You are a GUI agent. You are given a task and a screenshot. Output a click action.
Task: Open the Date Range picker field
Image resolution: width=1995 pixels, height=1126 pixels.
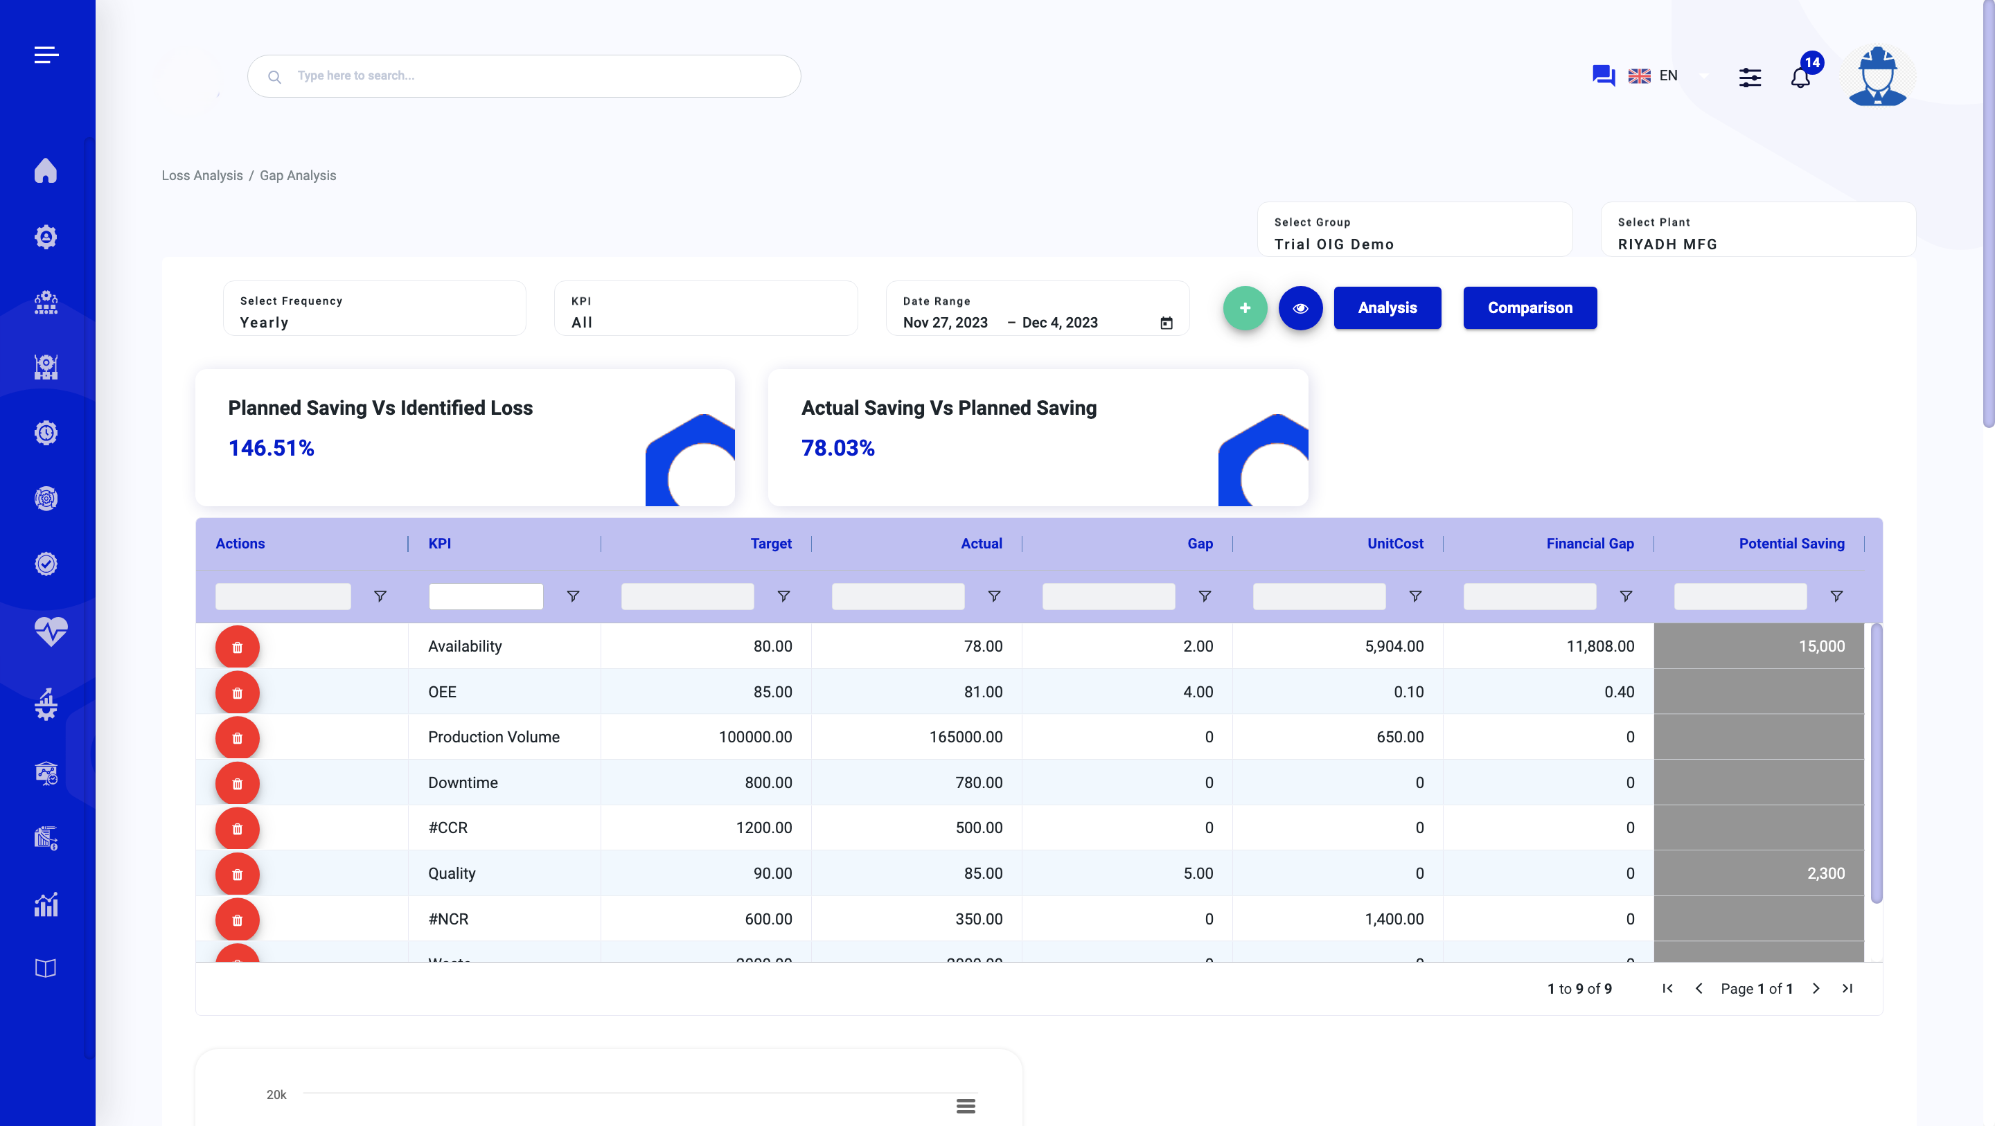[x=1038, y=308]
